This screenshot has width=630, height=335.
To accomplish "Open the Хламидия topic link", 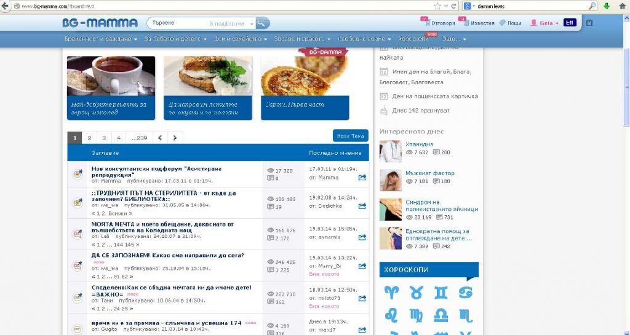I will (x=419, y=144).
